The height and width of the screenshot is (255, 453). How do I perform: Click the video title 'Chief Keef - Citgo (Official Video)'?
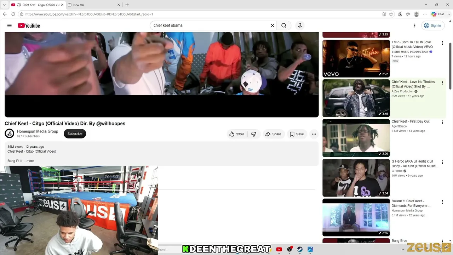(65, 124)
